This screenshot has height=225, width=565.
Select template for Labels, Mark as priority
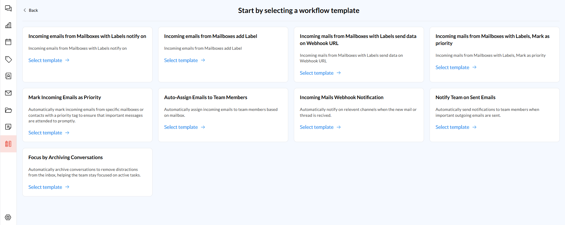[x=456, y=67]
